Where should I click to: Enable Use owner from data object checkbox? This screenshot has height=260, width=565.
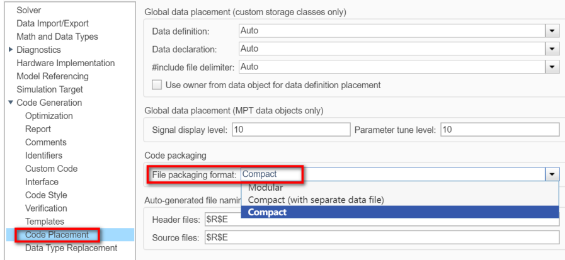157,84
